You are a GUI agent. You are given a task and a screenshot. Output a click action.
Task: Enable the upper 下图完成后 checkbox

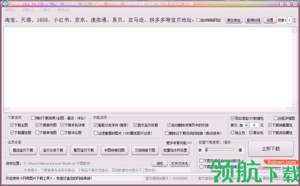(x=201, y=161)
